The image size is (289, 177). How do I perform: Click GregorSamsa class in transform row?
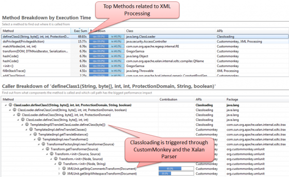pyautogui.click(x=135, y=51)
